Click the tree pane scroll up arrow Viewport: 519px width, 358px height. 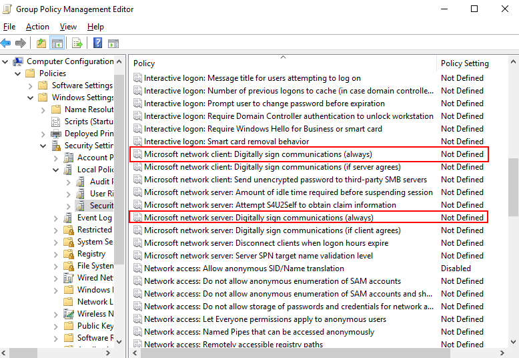pos(119,61)
